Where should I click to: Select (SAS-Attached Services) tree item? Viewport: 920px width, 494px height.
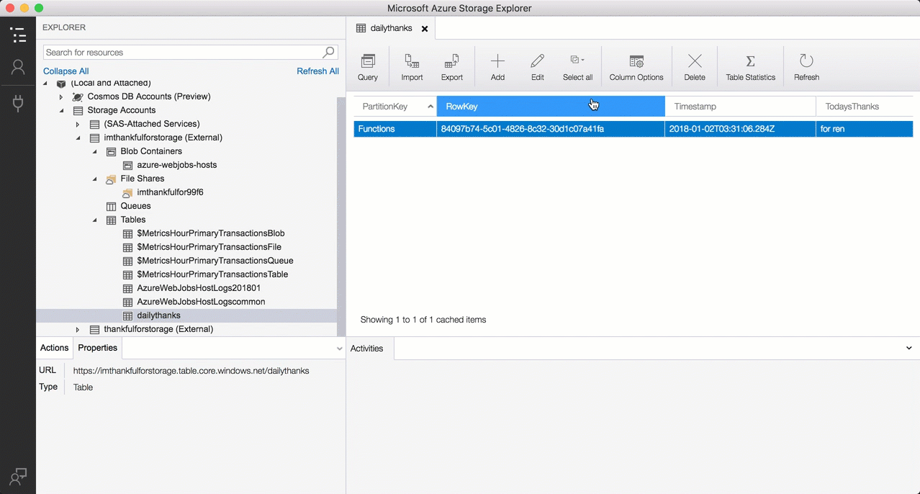152,124
